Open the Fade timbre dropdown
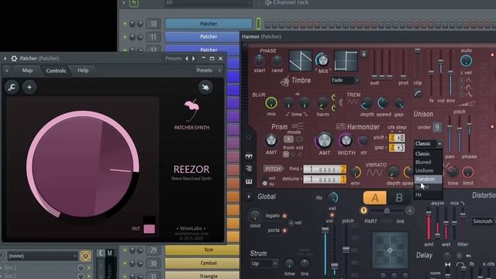 pos(345,81)
